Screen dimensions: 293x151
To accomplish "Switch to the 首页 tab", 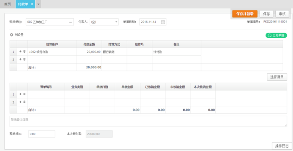I will [8, 4].
